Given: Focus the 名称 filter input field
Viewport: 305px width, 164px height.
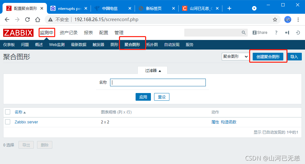Looking at the screenshot, I should 158,82.
